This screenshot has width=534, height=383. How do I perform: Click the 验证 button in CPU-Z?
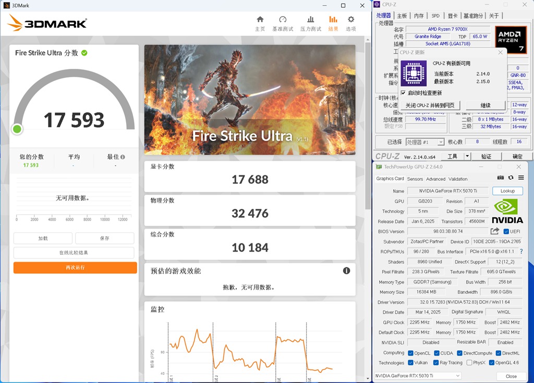tap(486, 157)
